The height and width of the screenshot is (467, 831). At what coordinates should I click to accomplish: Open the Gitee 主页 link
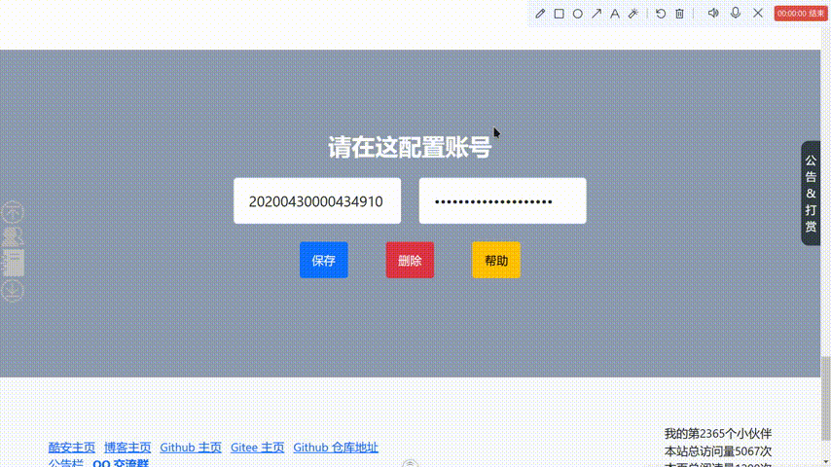tap(257, 448)
